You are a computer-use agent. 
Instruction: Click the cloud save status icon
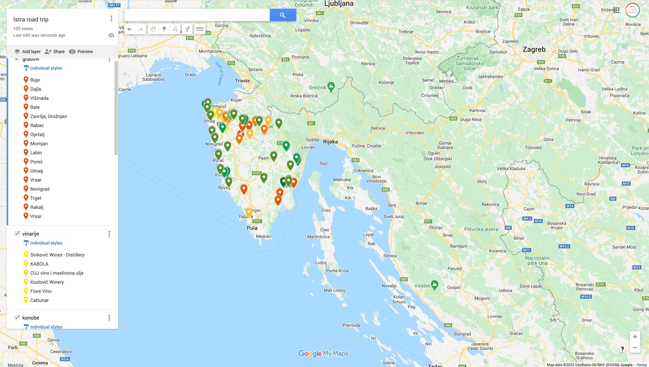pyautogui.click(x=111, y=35)
